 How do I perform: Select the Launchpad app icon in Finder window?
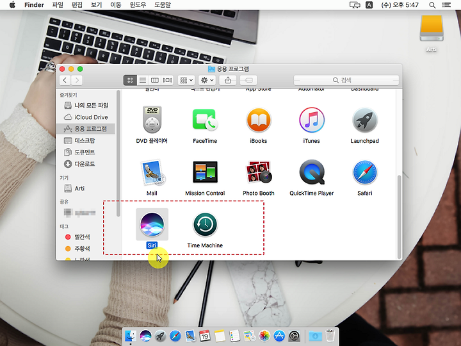[x=364, y=120]
